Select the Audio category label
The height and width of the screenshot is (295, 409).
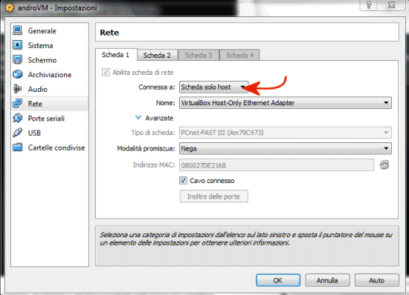[38, 89]
